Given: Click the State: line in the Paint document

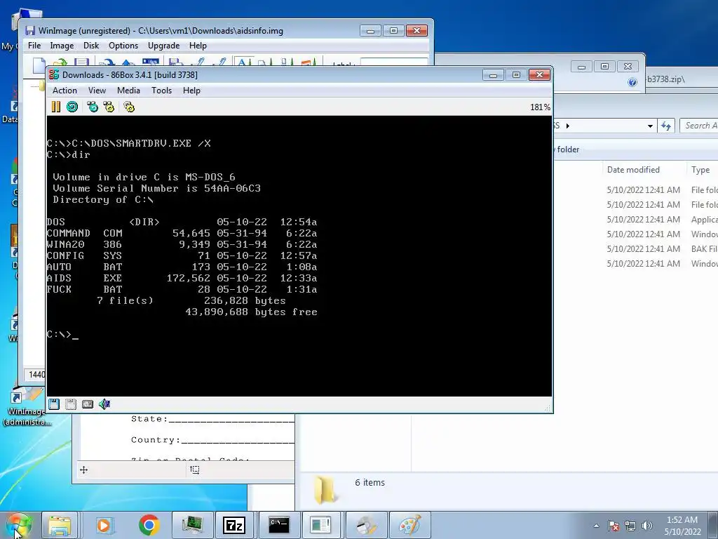Looking at the screenshot, I should point(212,419).
